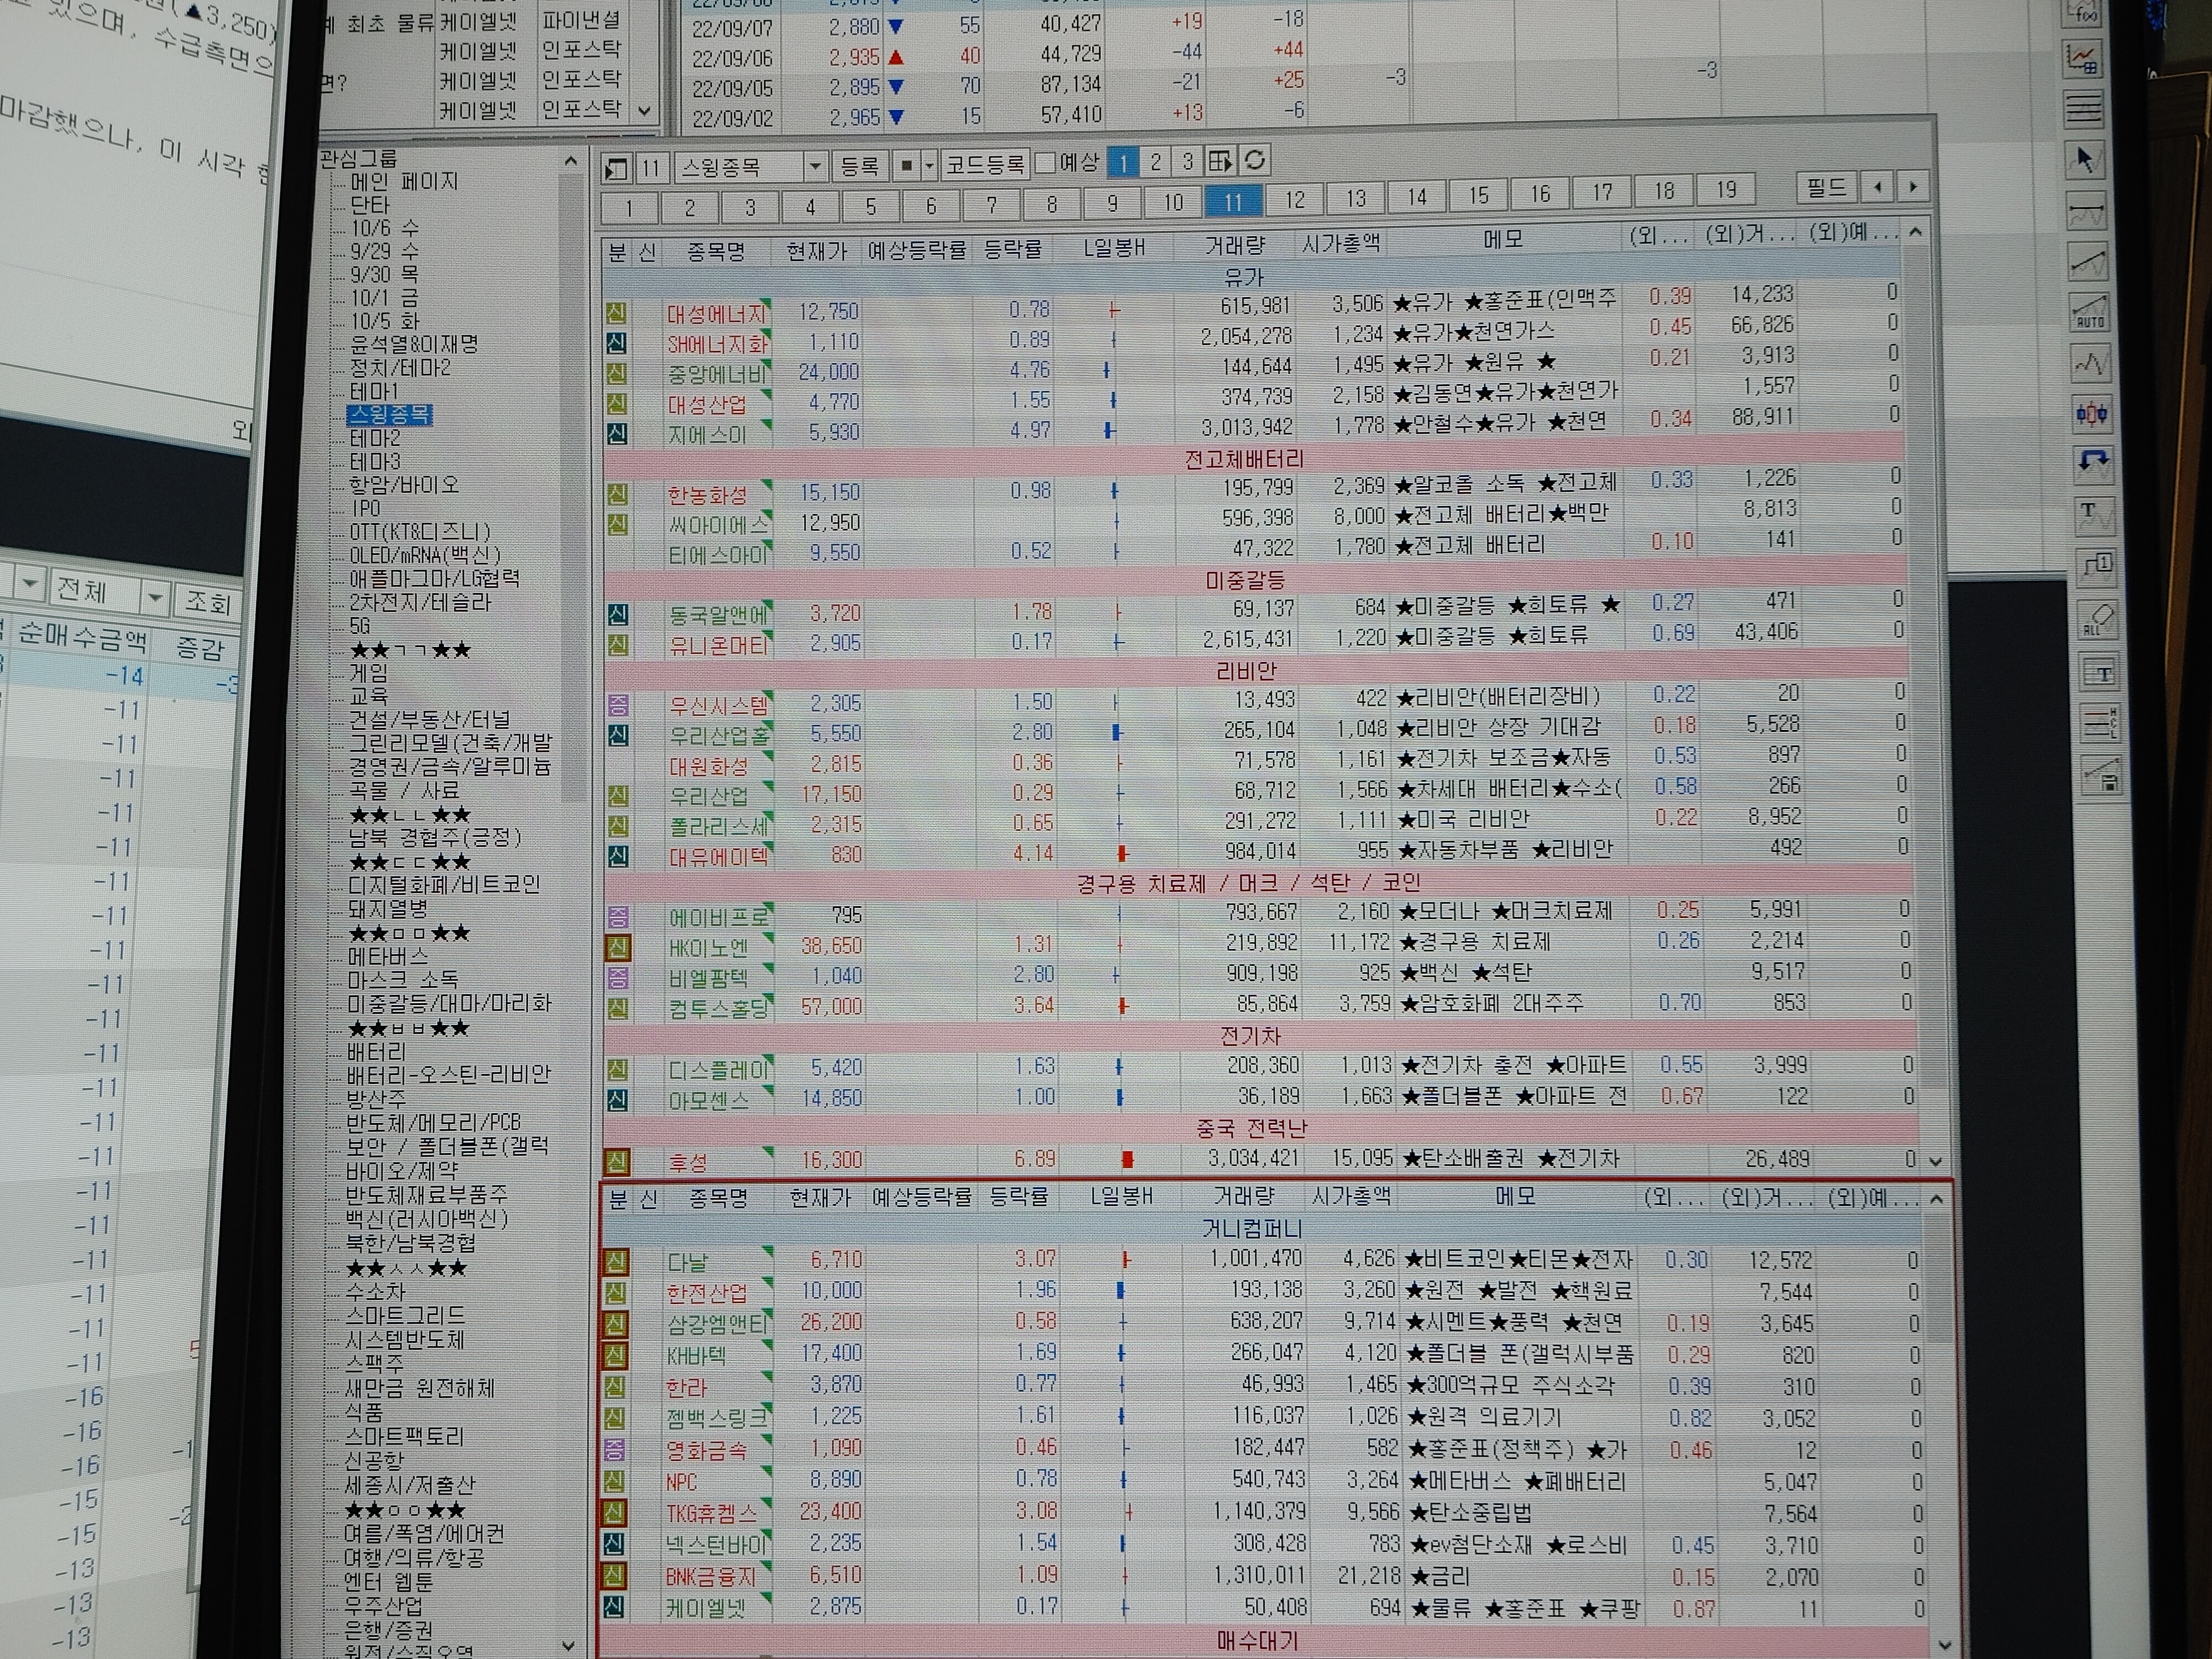2212x1659 pixels.
Task: Select the boxed T text label tool
Action: [x=2099, y=673]
